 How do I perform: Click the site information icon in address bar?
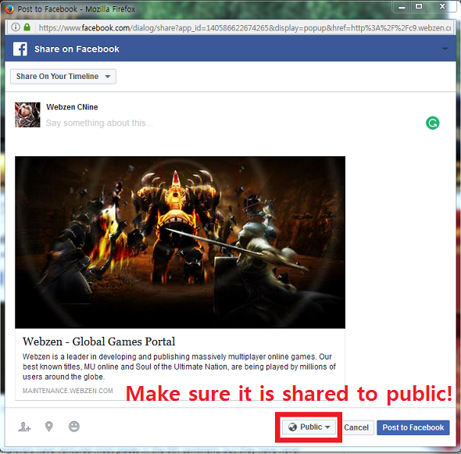(x=16, y=27)
